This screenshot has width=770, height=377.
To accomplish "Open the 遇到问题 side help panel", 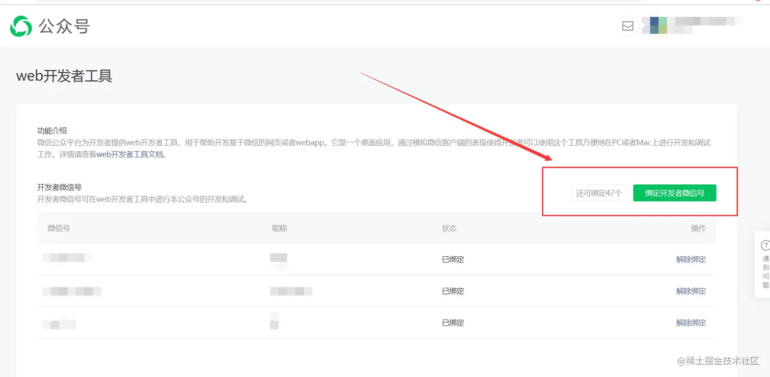I will 762,264.
